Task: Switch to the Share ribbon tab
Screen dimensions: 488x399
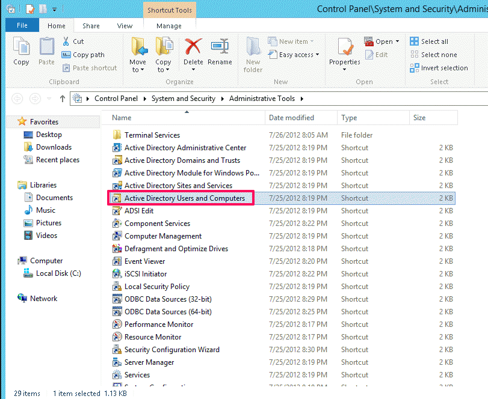Action: [x=91, y=26]
